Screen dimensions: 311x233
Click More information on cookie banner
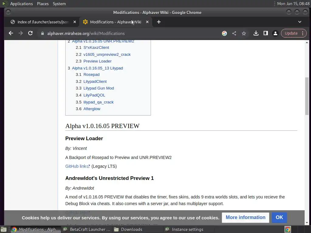[x=245, y=218]
